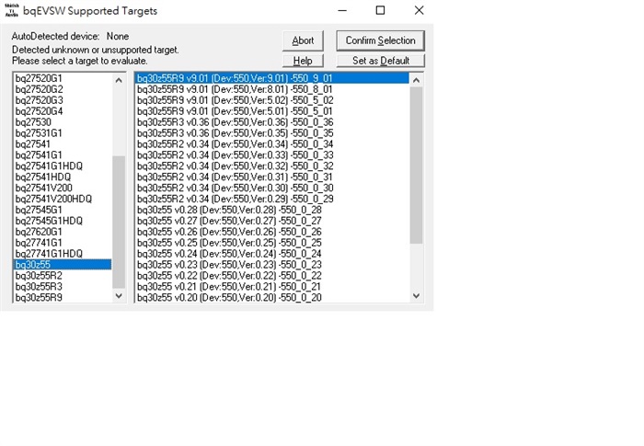This screenshot has width=644, height=446.
Task: Select version entry ending -550_0_33
Action: 272,154
